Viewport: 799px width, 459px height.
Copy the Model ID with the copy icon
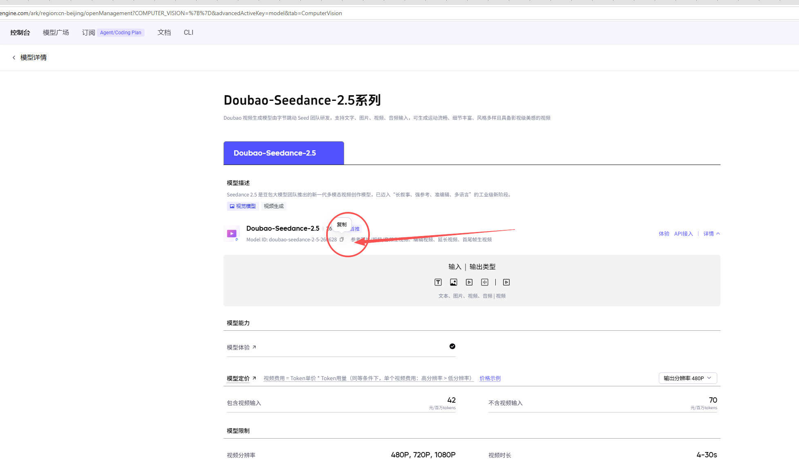[342, 240]
